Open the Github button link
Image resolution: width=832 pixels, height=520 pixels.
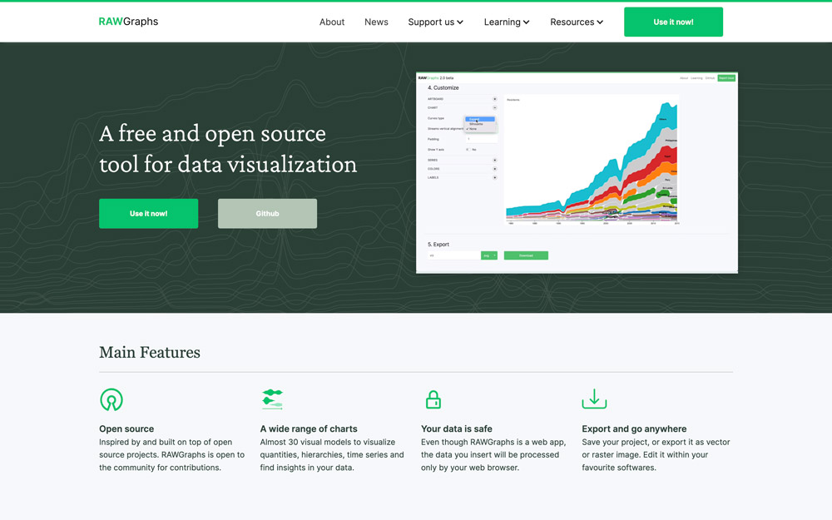[x=267, y=214]
